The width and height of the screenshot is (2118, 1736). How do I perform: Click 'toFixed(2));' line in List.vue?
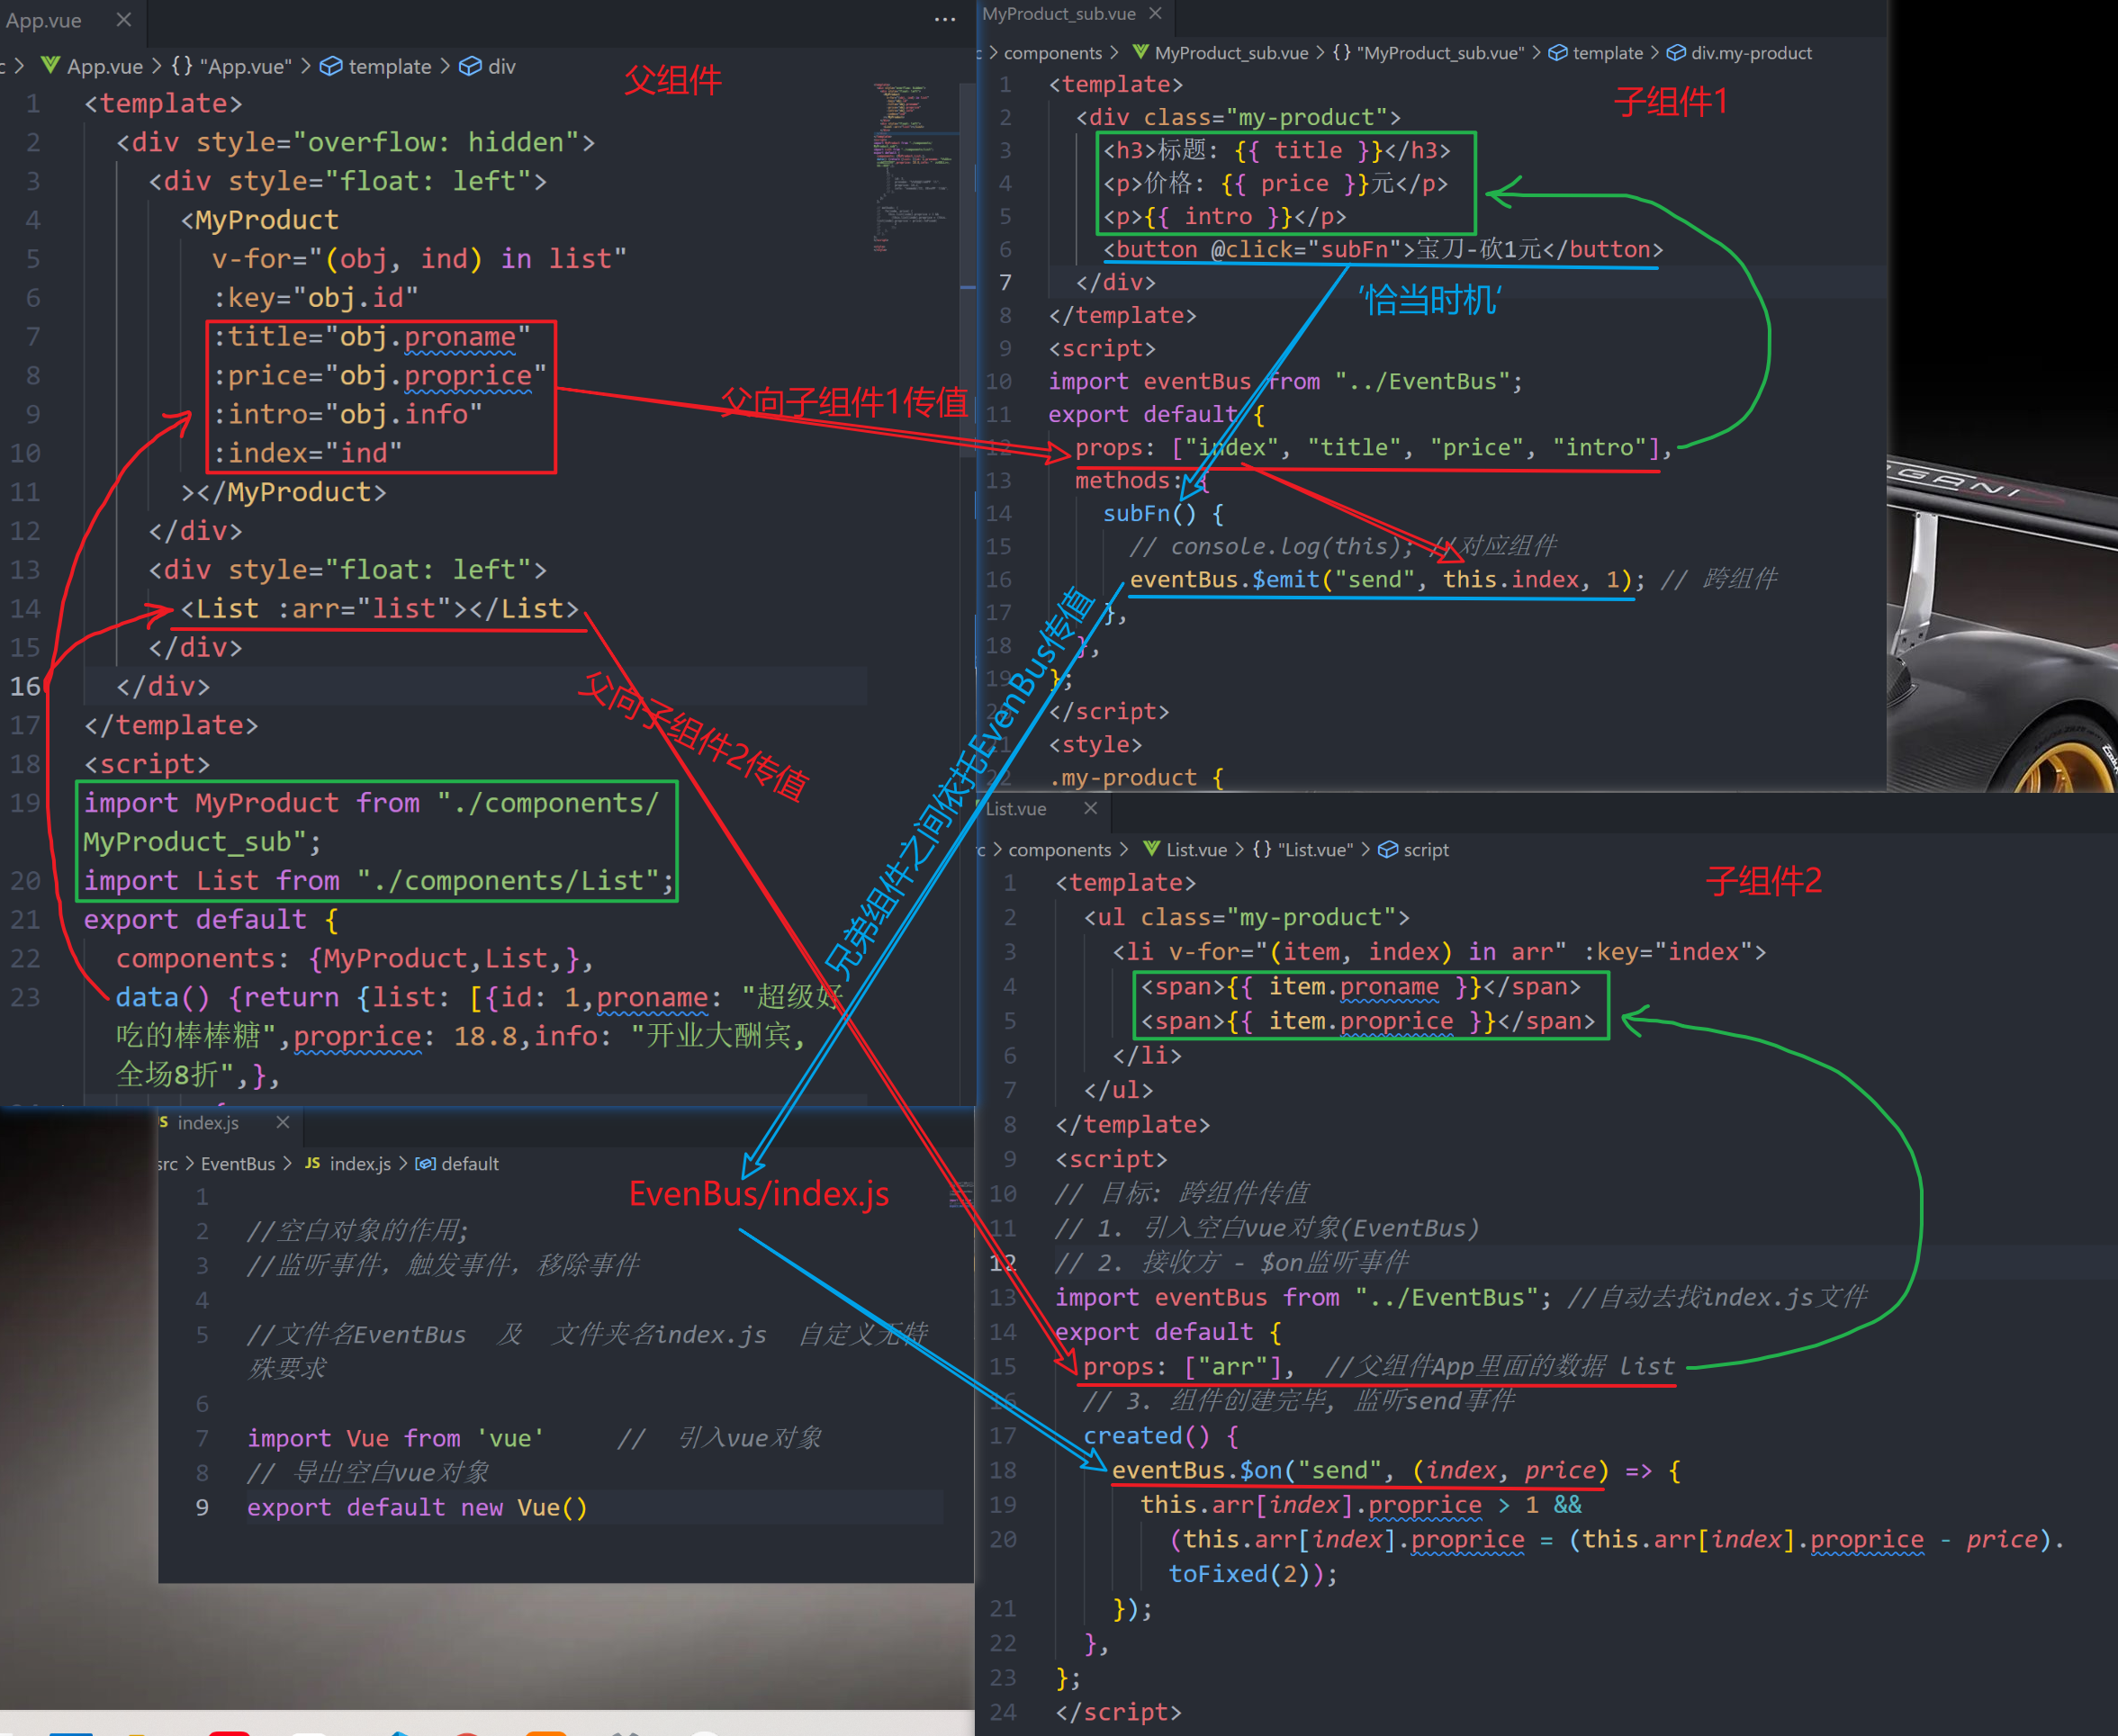click(x=1253, y=1575)
